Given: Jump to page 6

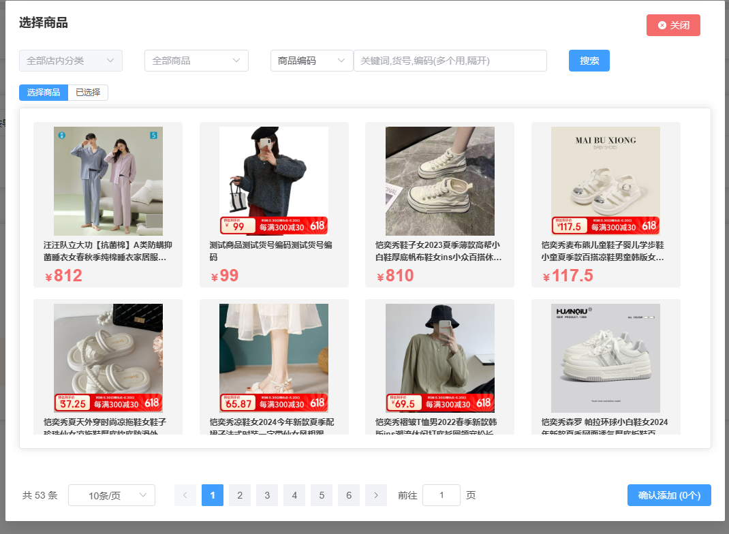Looking at the screenshot, I should (x=349, y=495).
